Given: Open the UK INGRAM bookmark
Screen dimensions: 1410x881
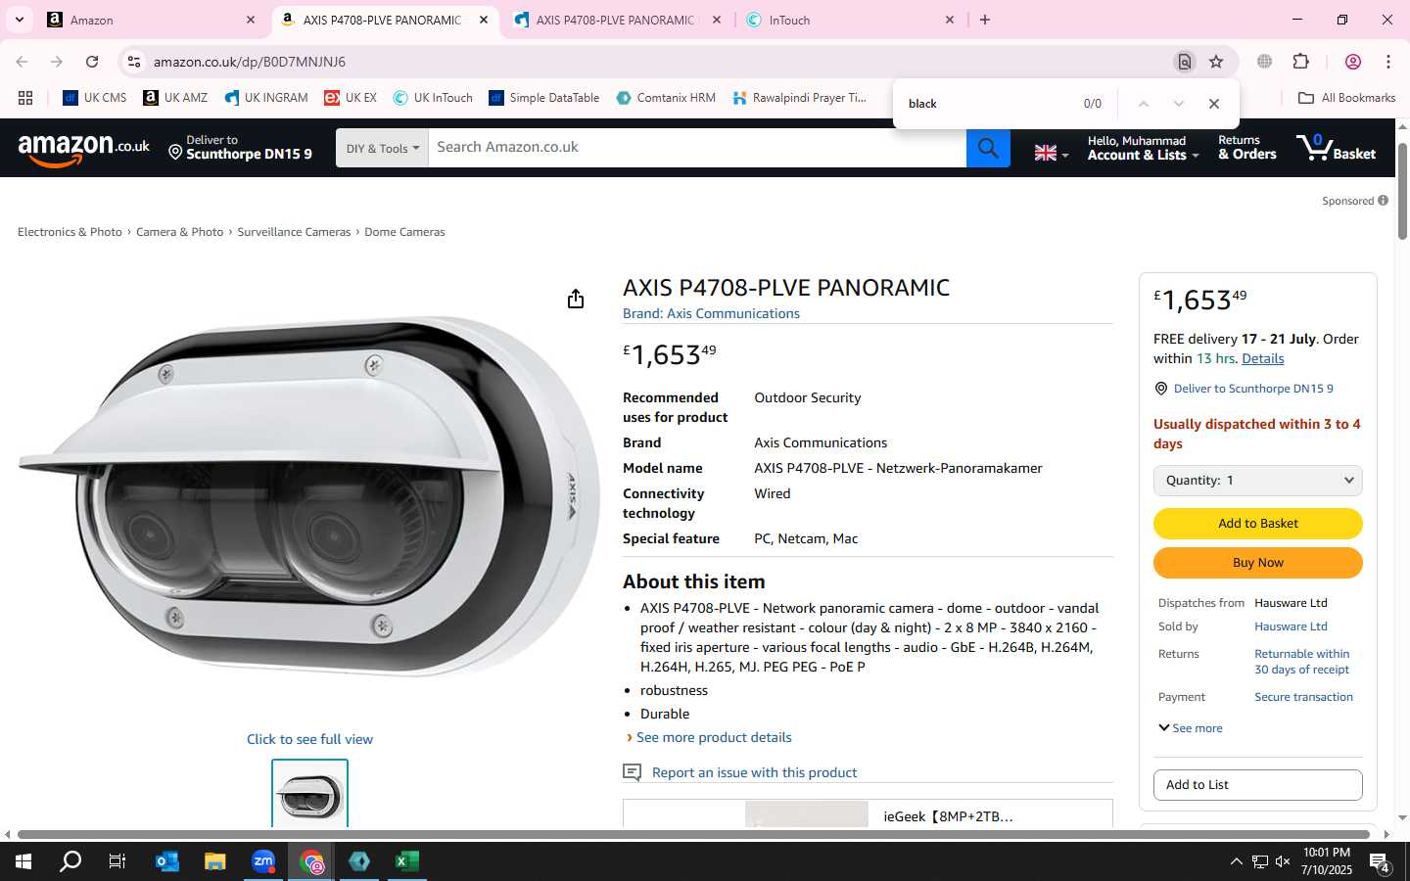Looking at the screenshot, I should (x=266, y=98).
